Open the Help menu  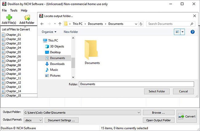pos(24,10)
